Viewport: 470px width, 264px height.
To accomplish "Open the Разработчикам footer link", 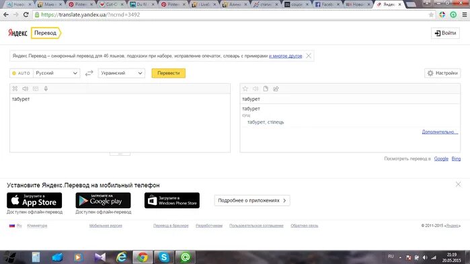I will (x=209, y=226).
